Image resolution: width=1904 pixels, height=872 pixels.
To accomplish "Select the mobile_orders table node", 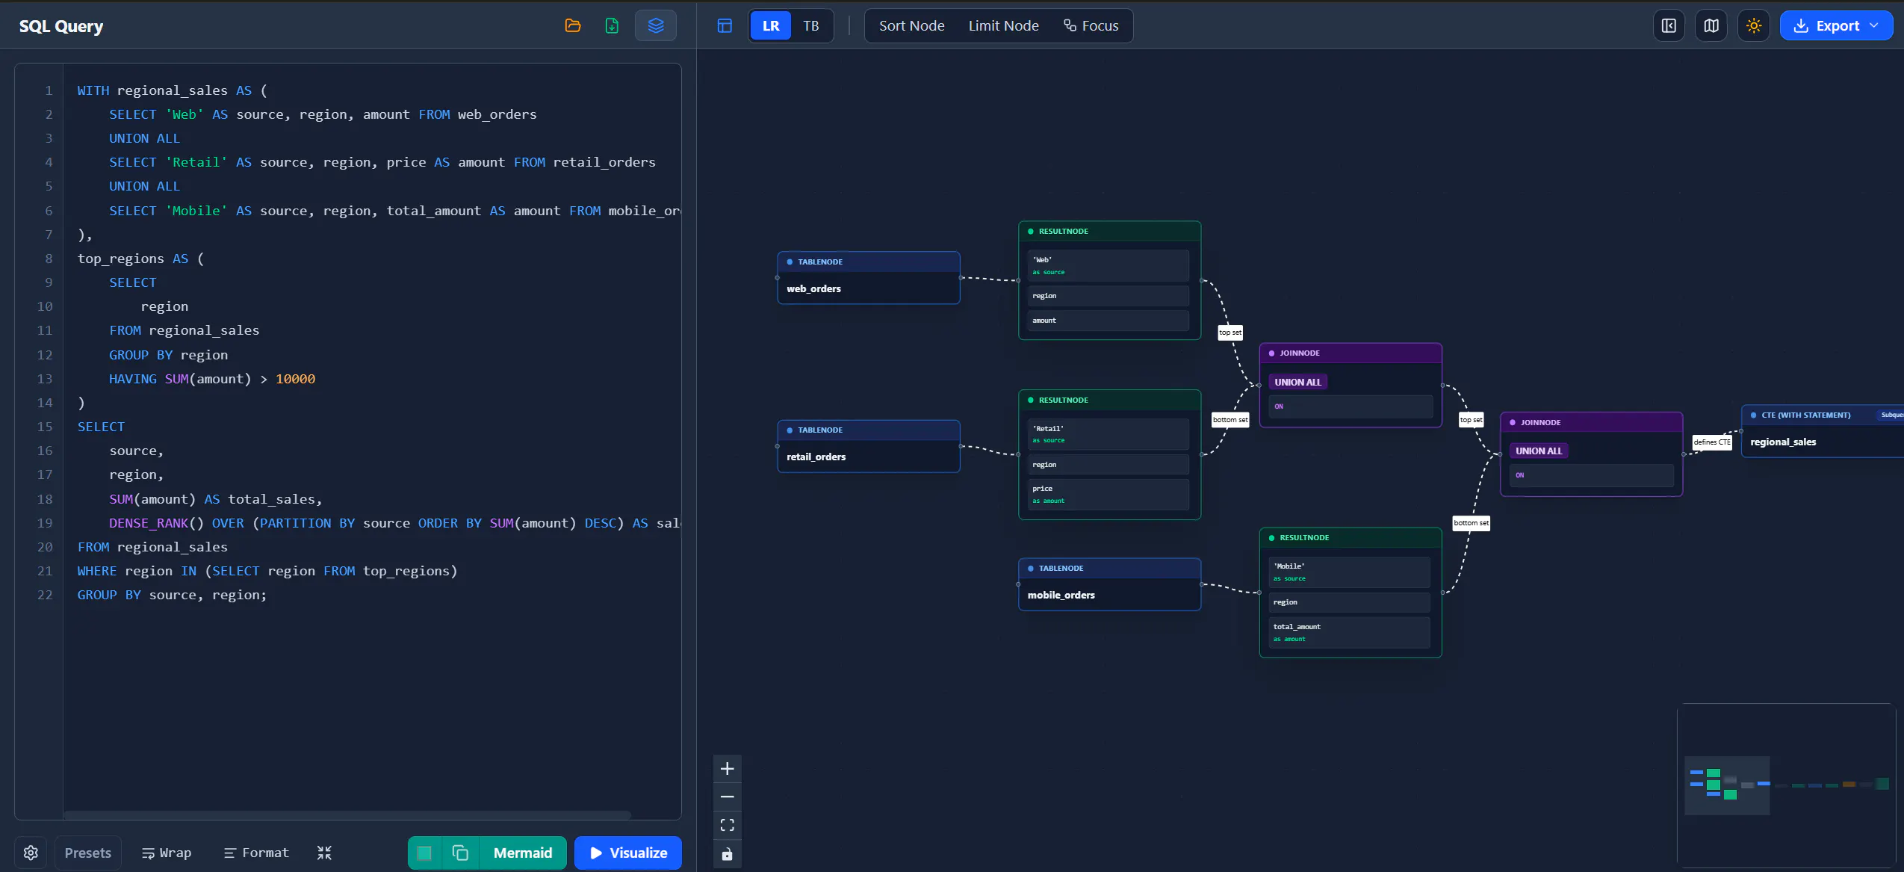I will coord(1109,584).
